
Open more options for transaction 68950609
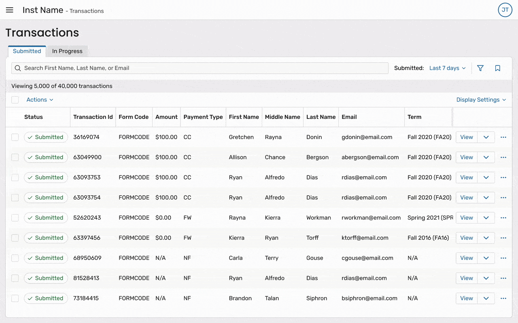coord(503,258)
